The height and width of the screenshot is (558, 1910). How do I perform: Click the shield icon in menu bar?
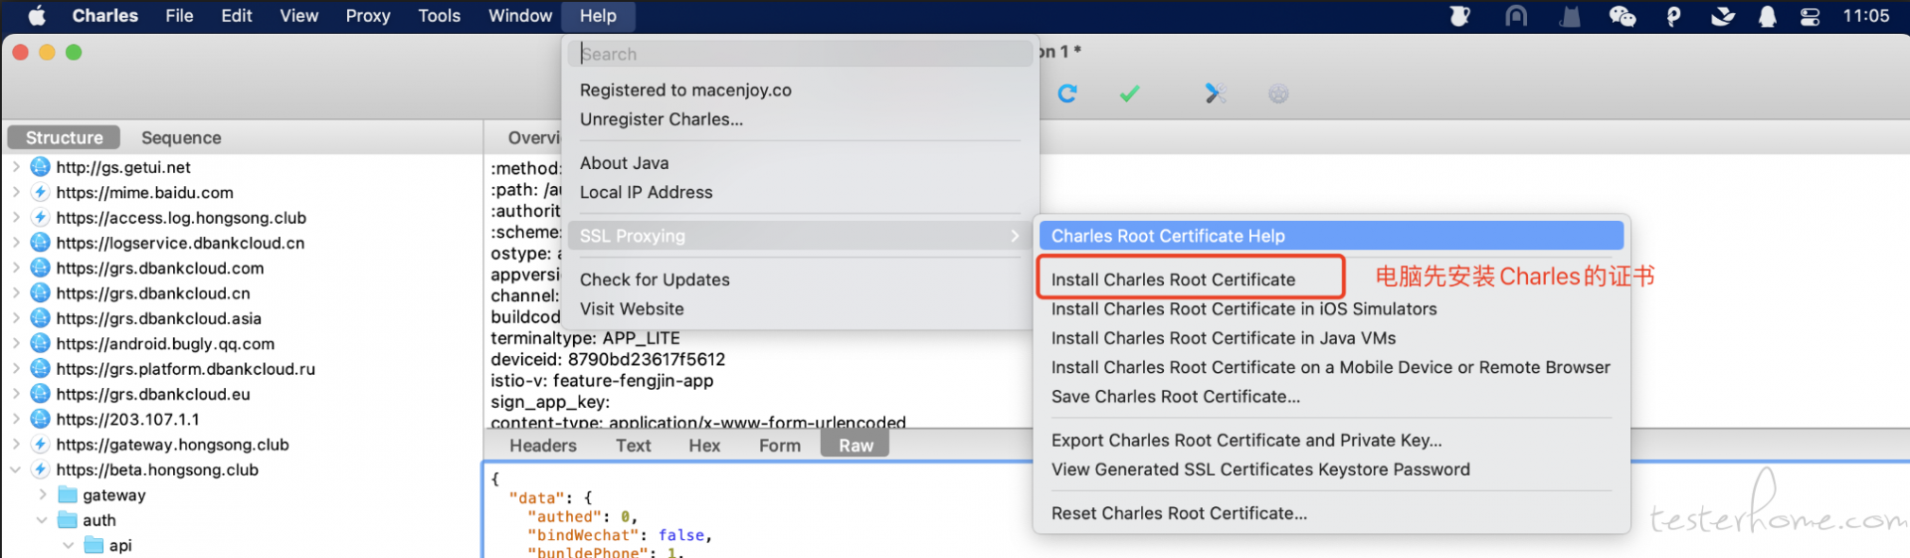[x=1460, y=16]
